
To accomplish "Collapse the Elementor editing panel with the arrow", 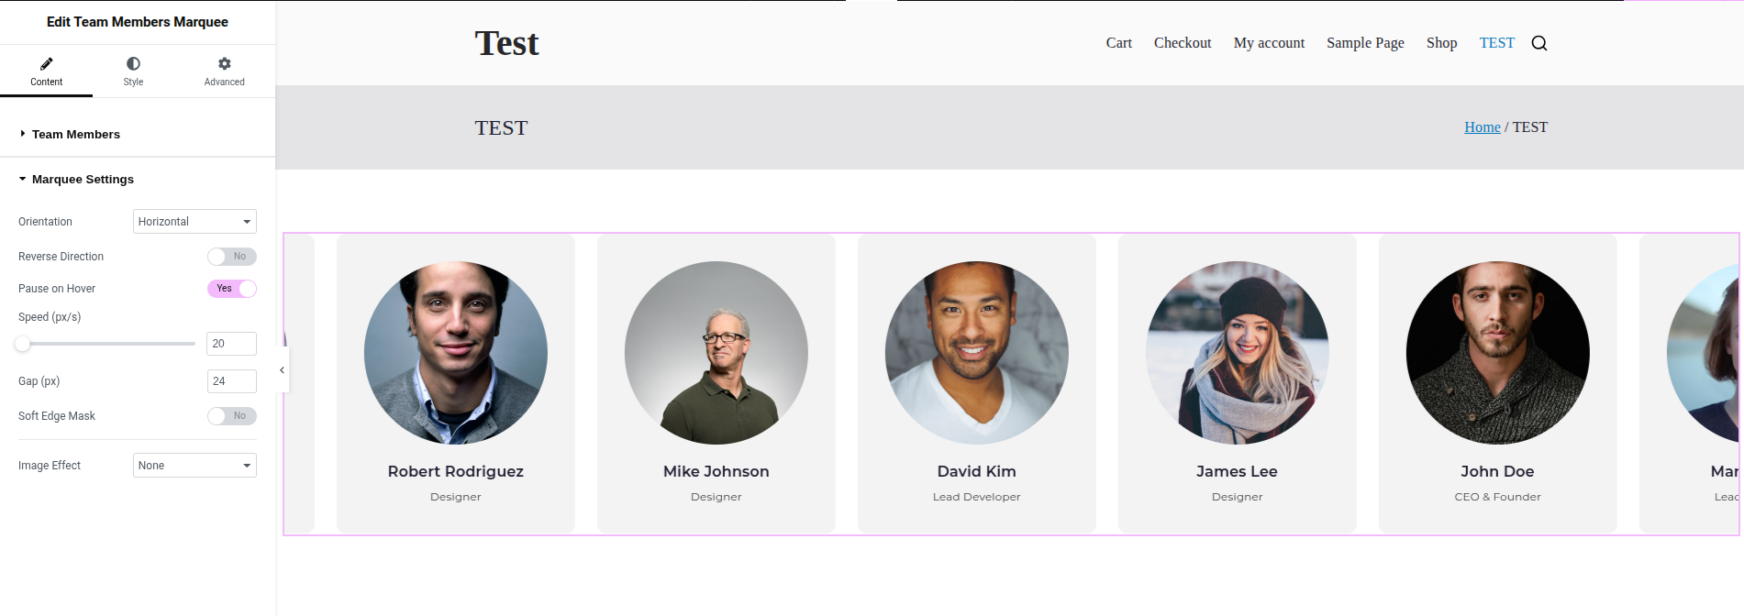I will (x=282, y=369).
